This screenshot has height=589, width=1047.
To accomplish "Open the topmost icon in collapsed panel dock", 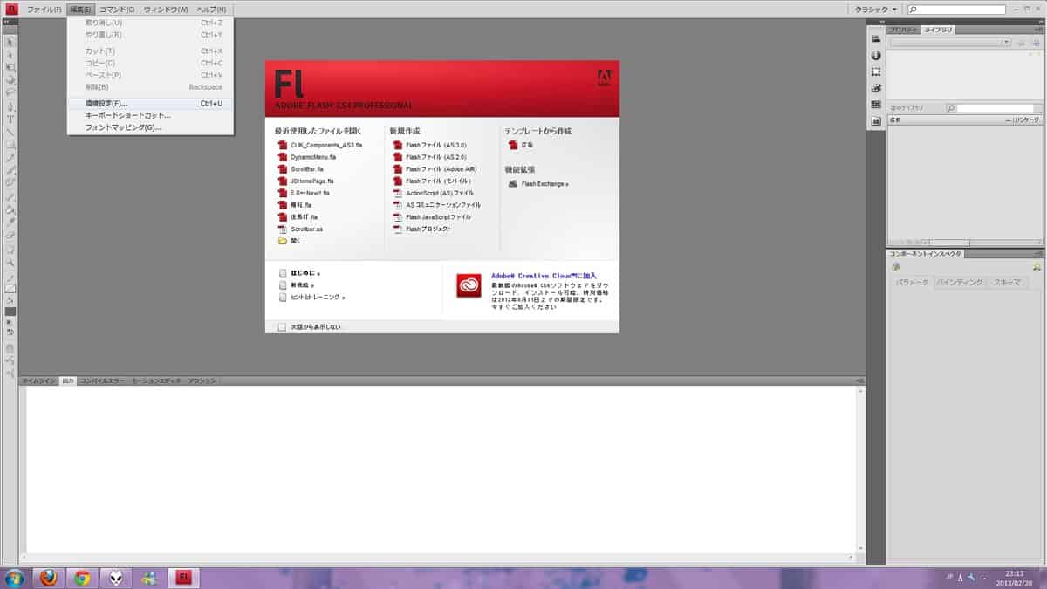I will coord(877,39).
